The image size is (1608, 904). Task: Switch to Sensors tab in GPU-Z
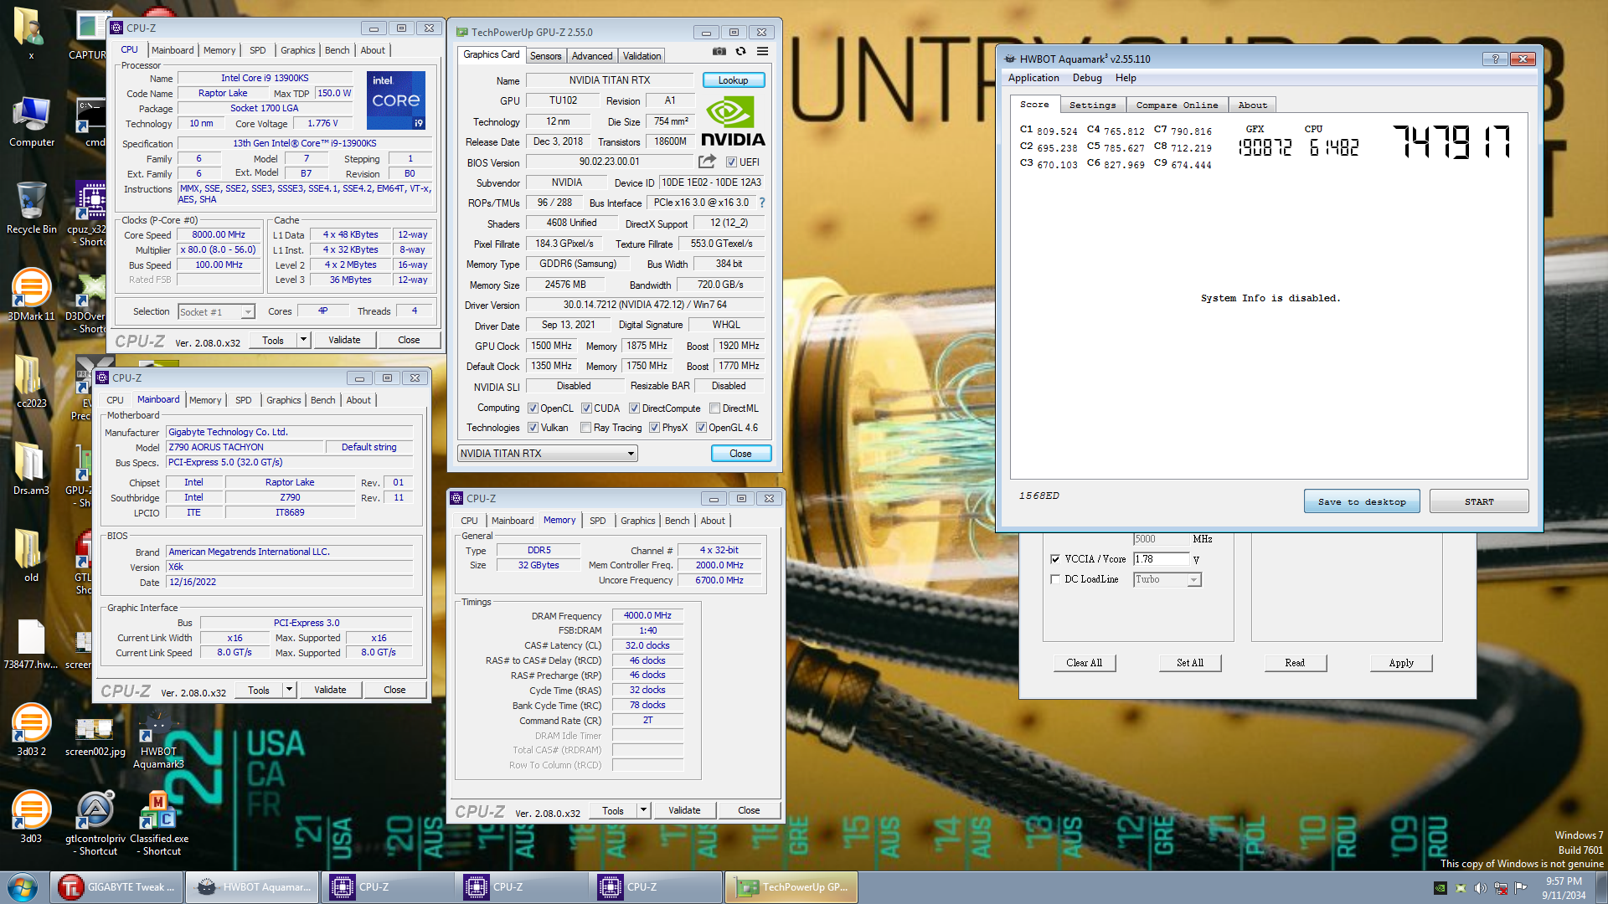click(x=545, y=56)
